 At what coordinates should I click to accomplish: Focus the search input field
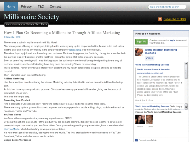click(167, 7)
